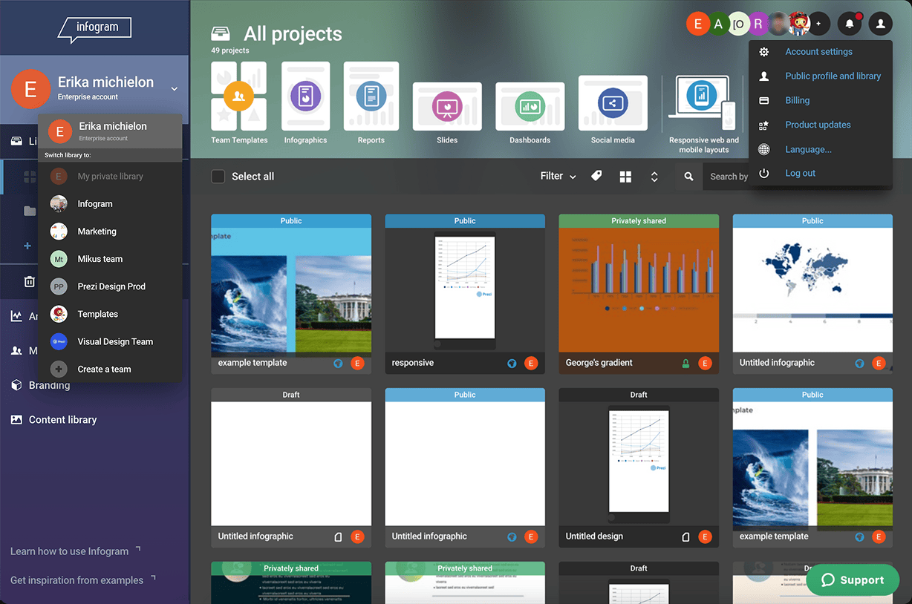Screen dimensions: 912x604
Task: Open Billing from the menu
Action: coord(797,100)
